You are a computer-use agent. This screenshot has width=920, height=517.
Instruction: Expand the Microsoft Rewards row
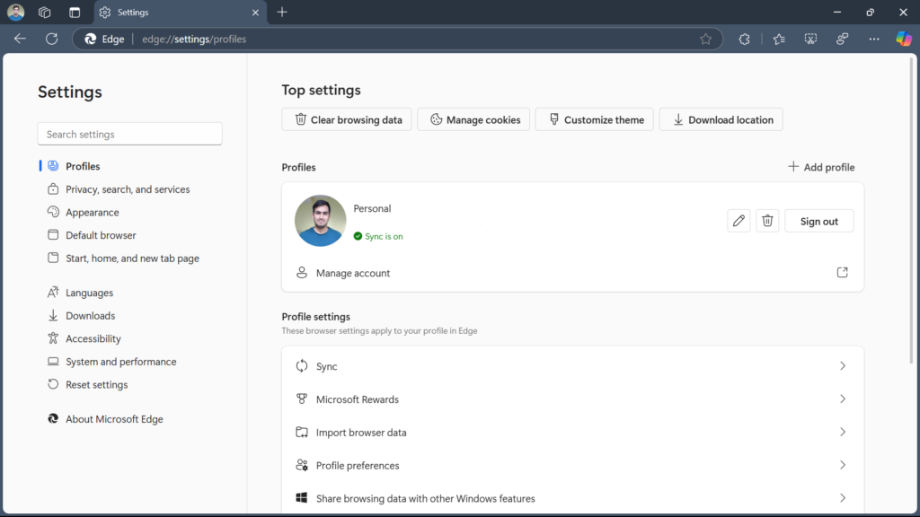pyautogui.click(x=572, y=399)
